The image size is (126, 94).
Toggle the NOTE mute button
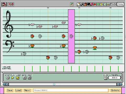(24, 78)
